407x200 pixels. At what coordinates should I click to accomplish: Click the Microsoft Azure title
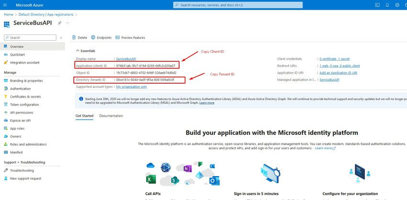tap(30, 5)
